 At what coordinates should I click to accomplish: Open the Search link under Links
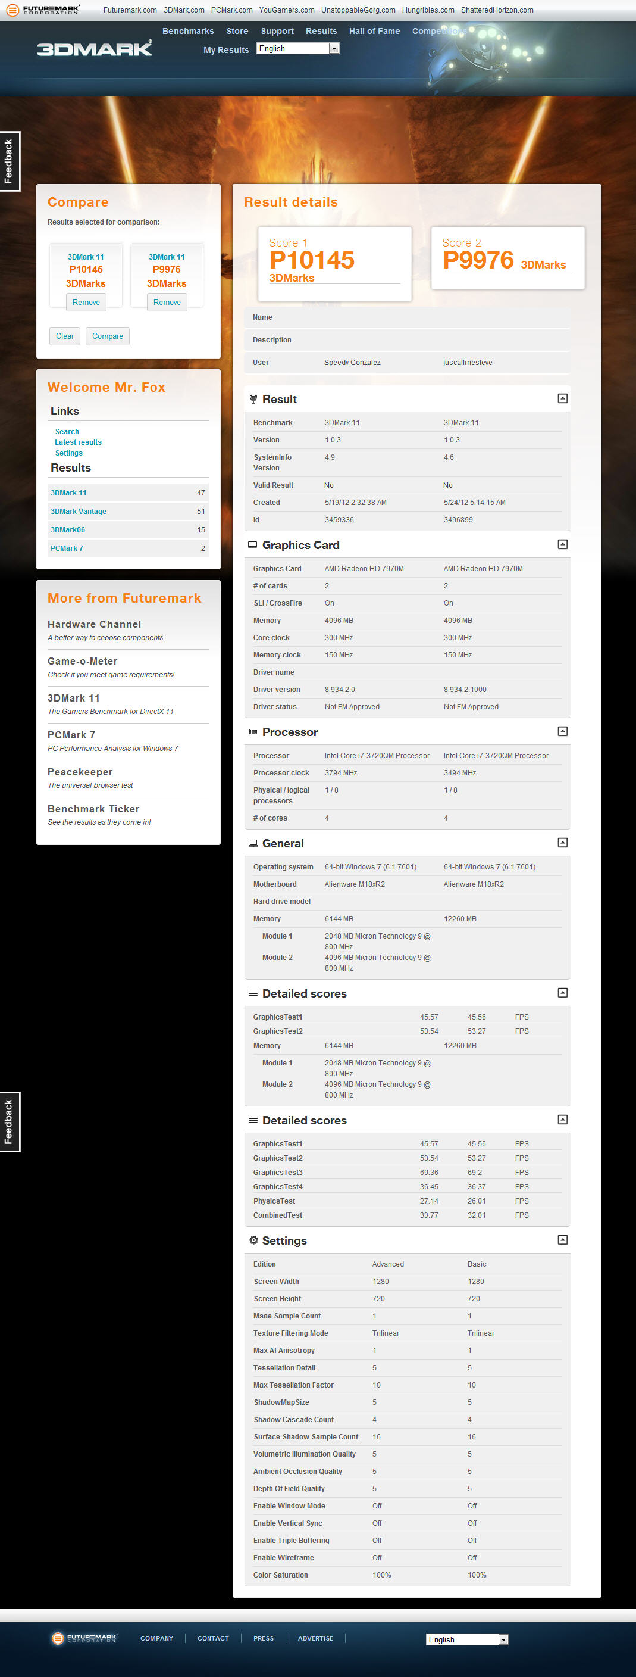click(67, 432)
